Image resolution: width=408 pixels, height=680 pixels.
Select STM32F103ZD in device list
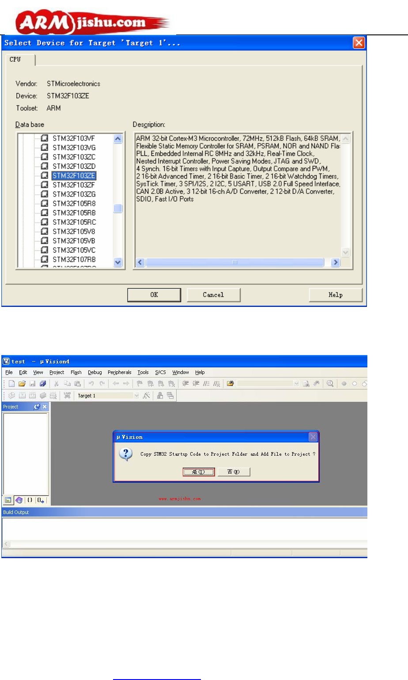coord(74,166)
